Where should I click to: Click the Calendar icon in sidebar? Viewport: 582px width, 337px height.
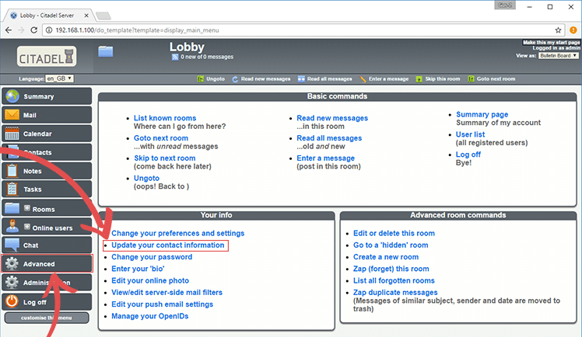12,134
